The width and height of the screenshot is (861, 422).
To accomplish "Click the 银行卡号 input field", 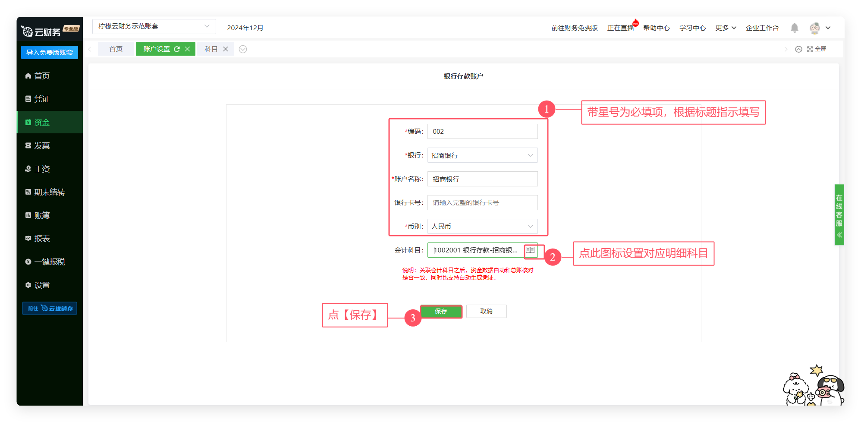I will [482, 203].
